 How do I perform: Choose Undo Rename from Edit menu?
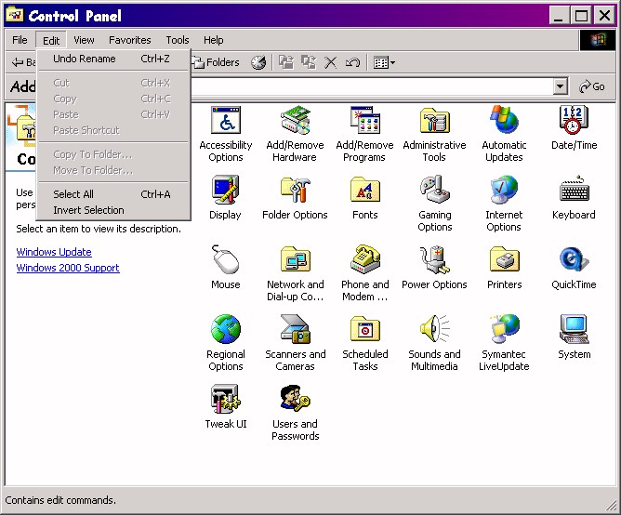coord(113,59)
